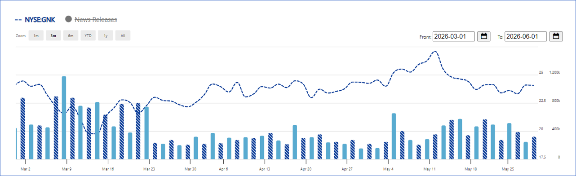576x176 pixels.
Task: Click the May 18 x-axis label
Action: (471, 169)
